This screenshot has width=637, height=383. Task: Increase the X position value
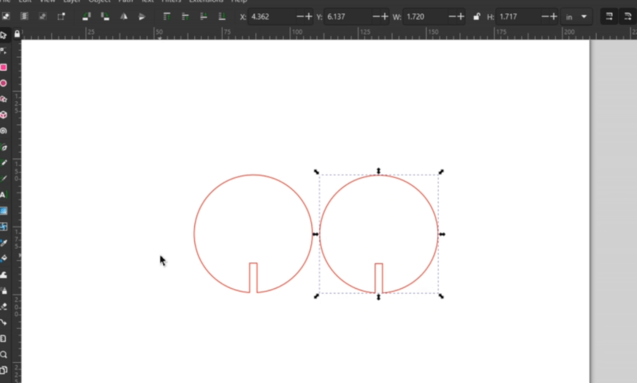point(309,17)
